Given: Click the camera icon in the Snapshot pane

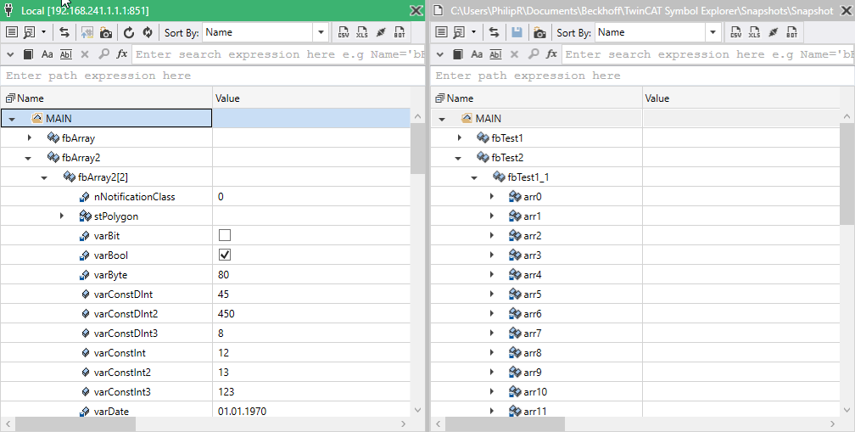Looking at the screenshot, I should 539,33.
